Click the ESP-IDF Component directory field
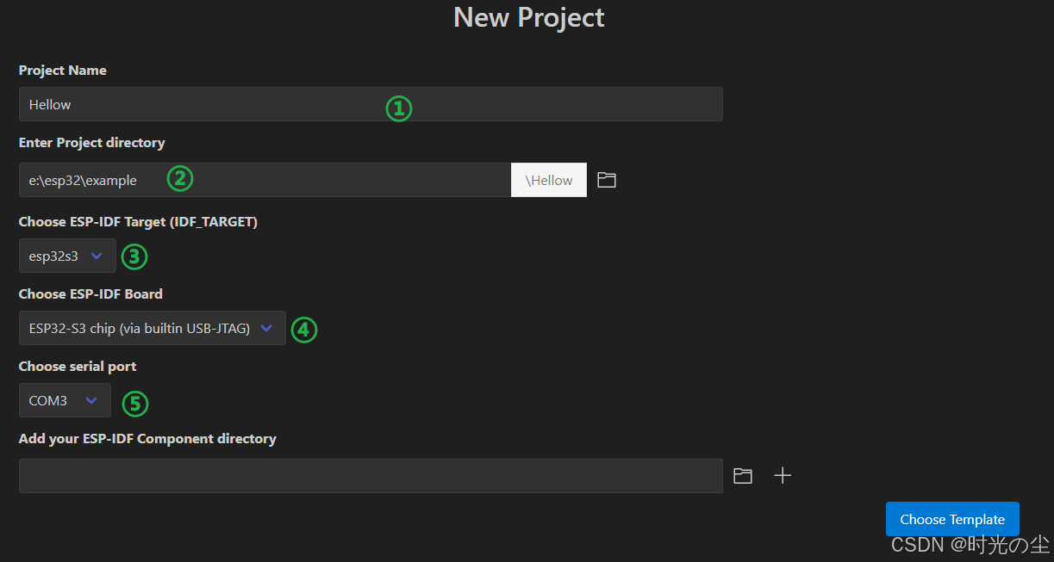Image resolution: width=1054 pixels, height=562 pixels. (371, 476)
